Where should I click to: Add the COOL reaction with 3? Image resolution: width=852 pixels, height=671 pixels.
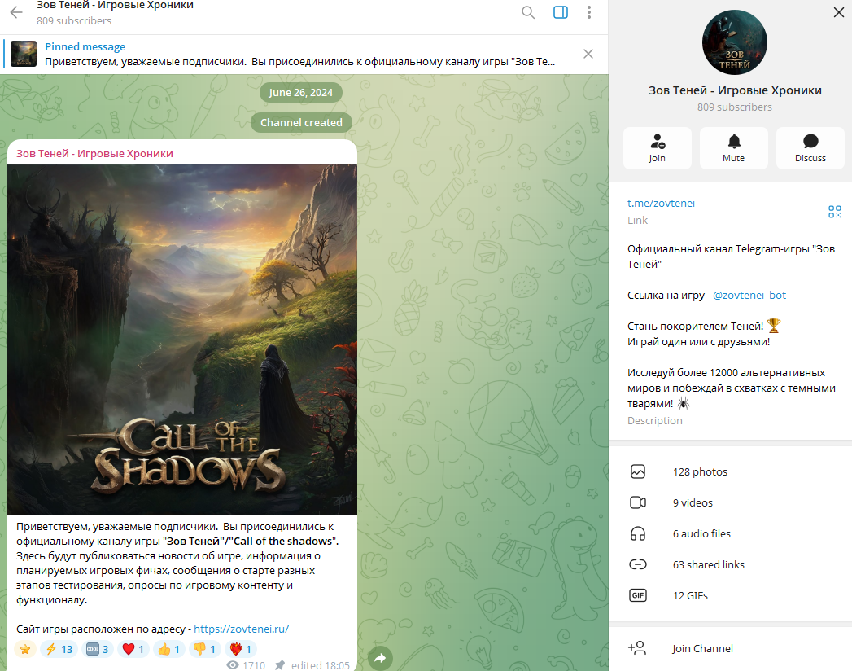click(98, 649)
